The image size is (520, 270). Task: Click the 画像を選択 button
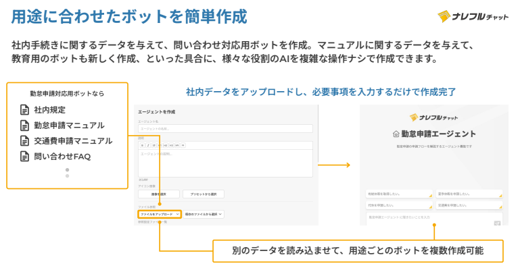[159, 194]
